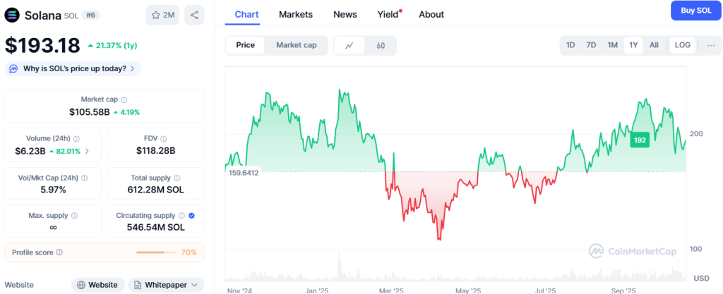Switch to the Yield tab
Screen dimensions: 723x294
pos(388,14)
